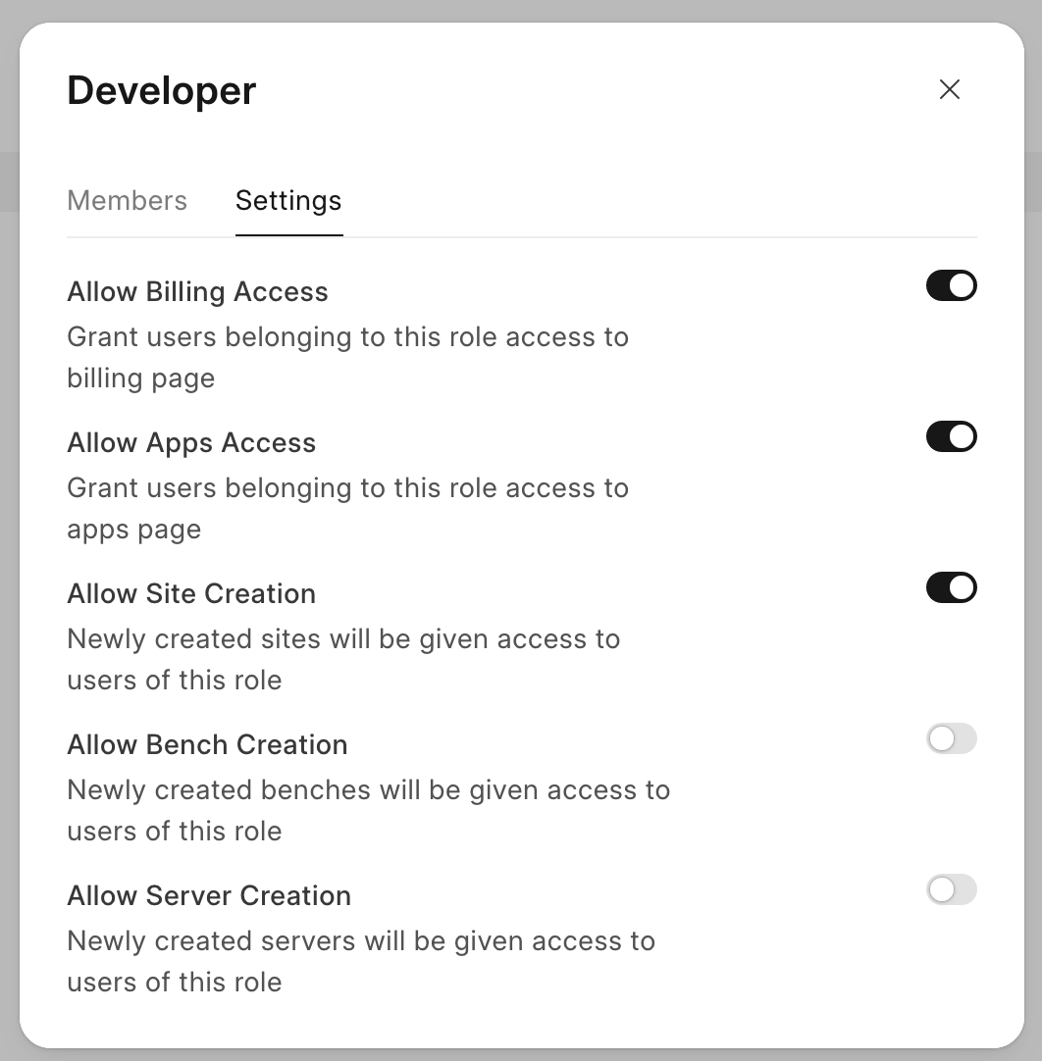
Task: Switch to the Members tab
Action: (x=127, y=201)
